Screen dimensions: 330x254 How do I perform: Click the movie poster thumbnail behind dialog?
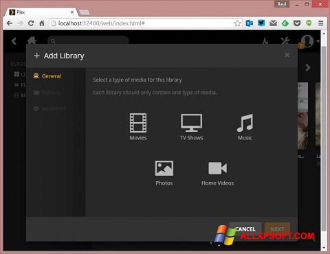pos(302,116)
